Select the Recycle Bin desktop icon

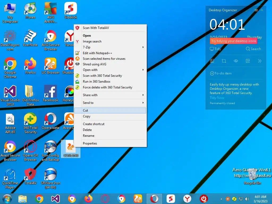point(252,176)
